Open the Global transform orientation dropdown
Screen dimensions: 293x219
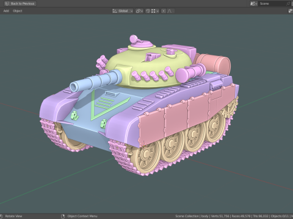tap(123, 11)
